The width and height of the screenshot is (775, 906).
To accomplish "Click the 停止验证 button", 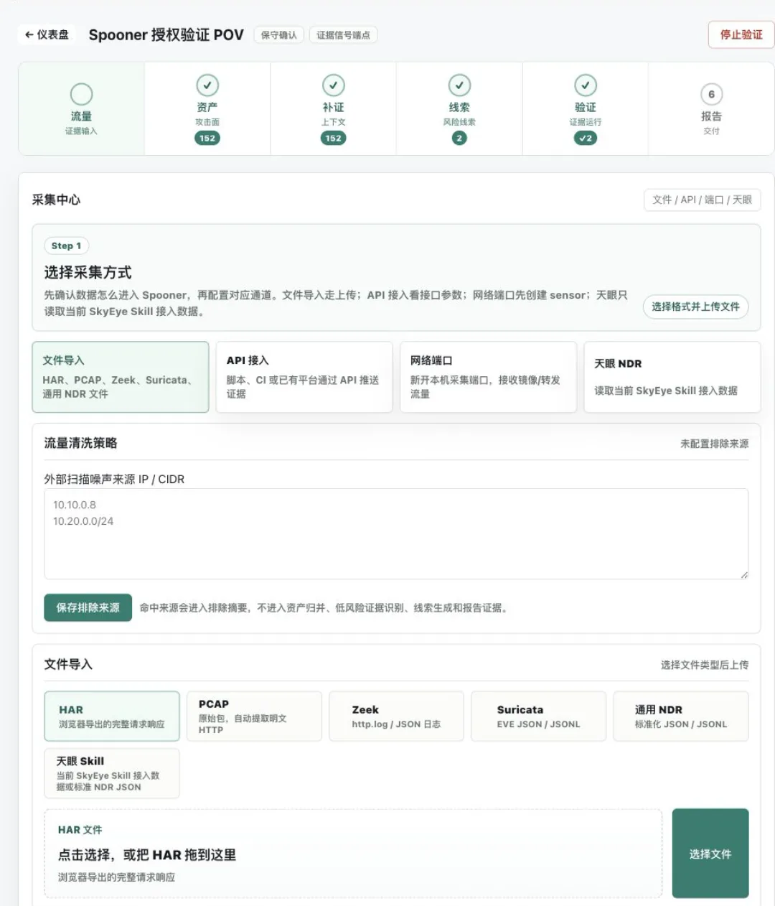I will [x=741, y=34].
